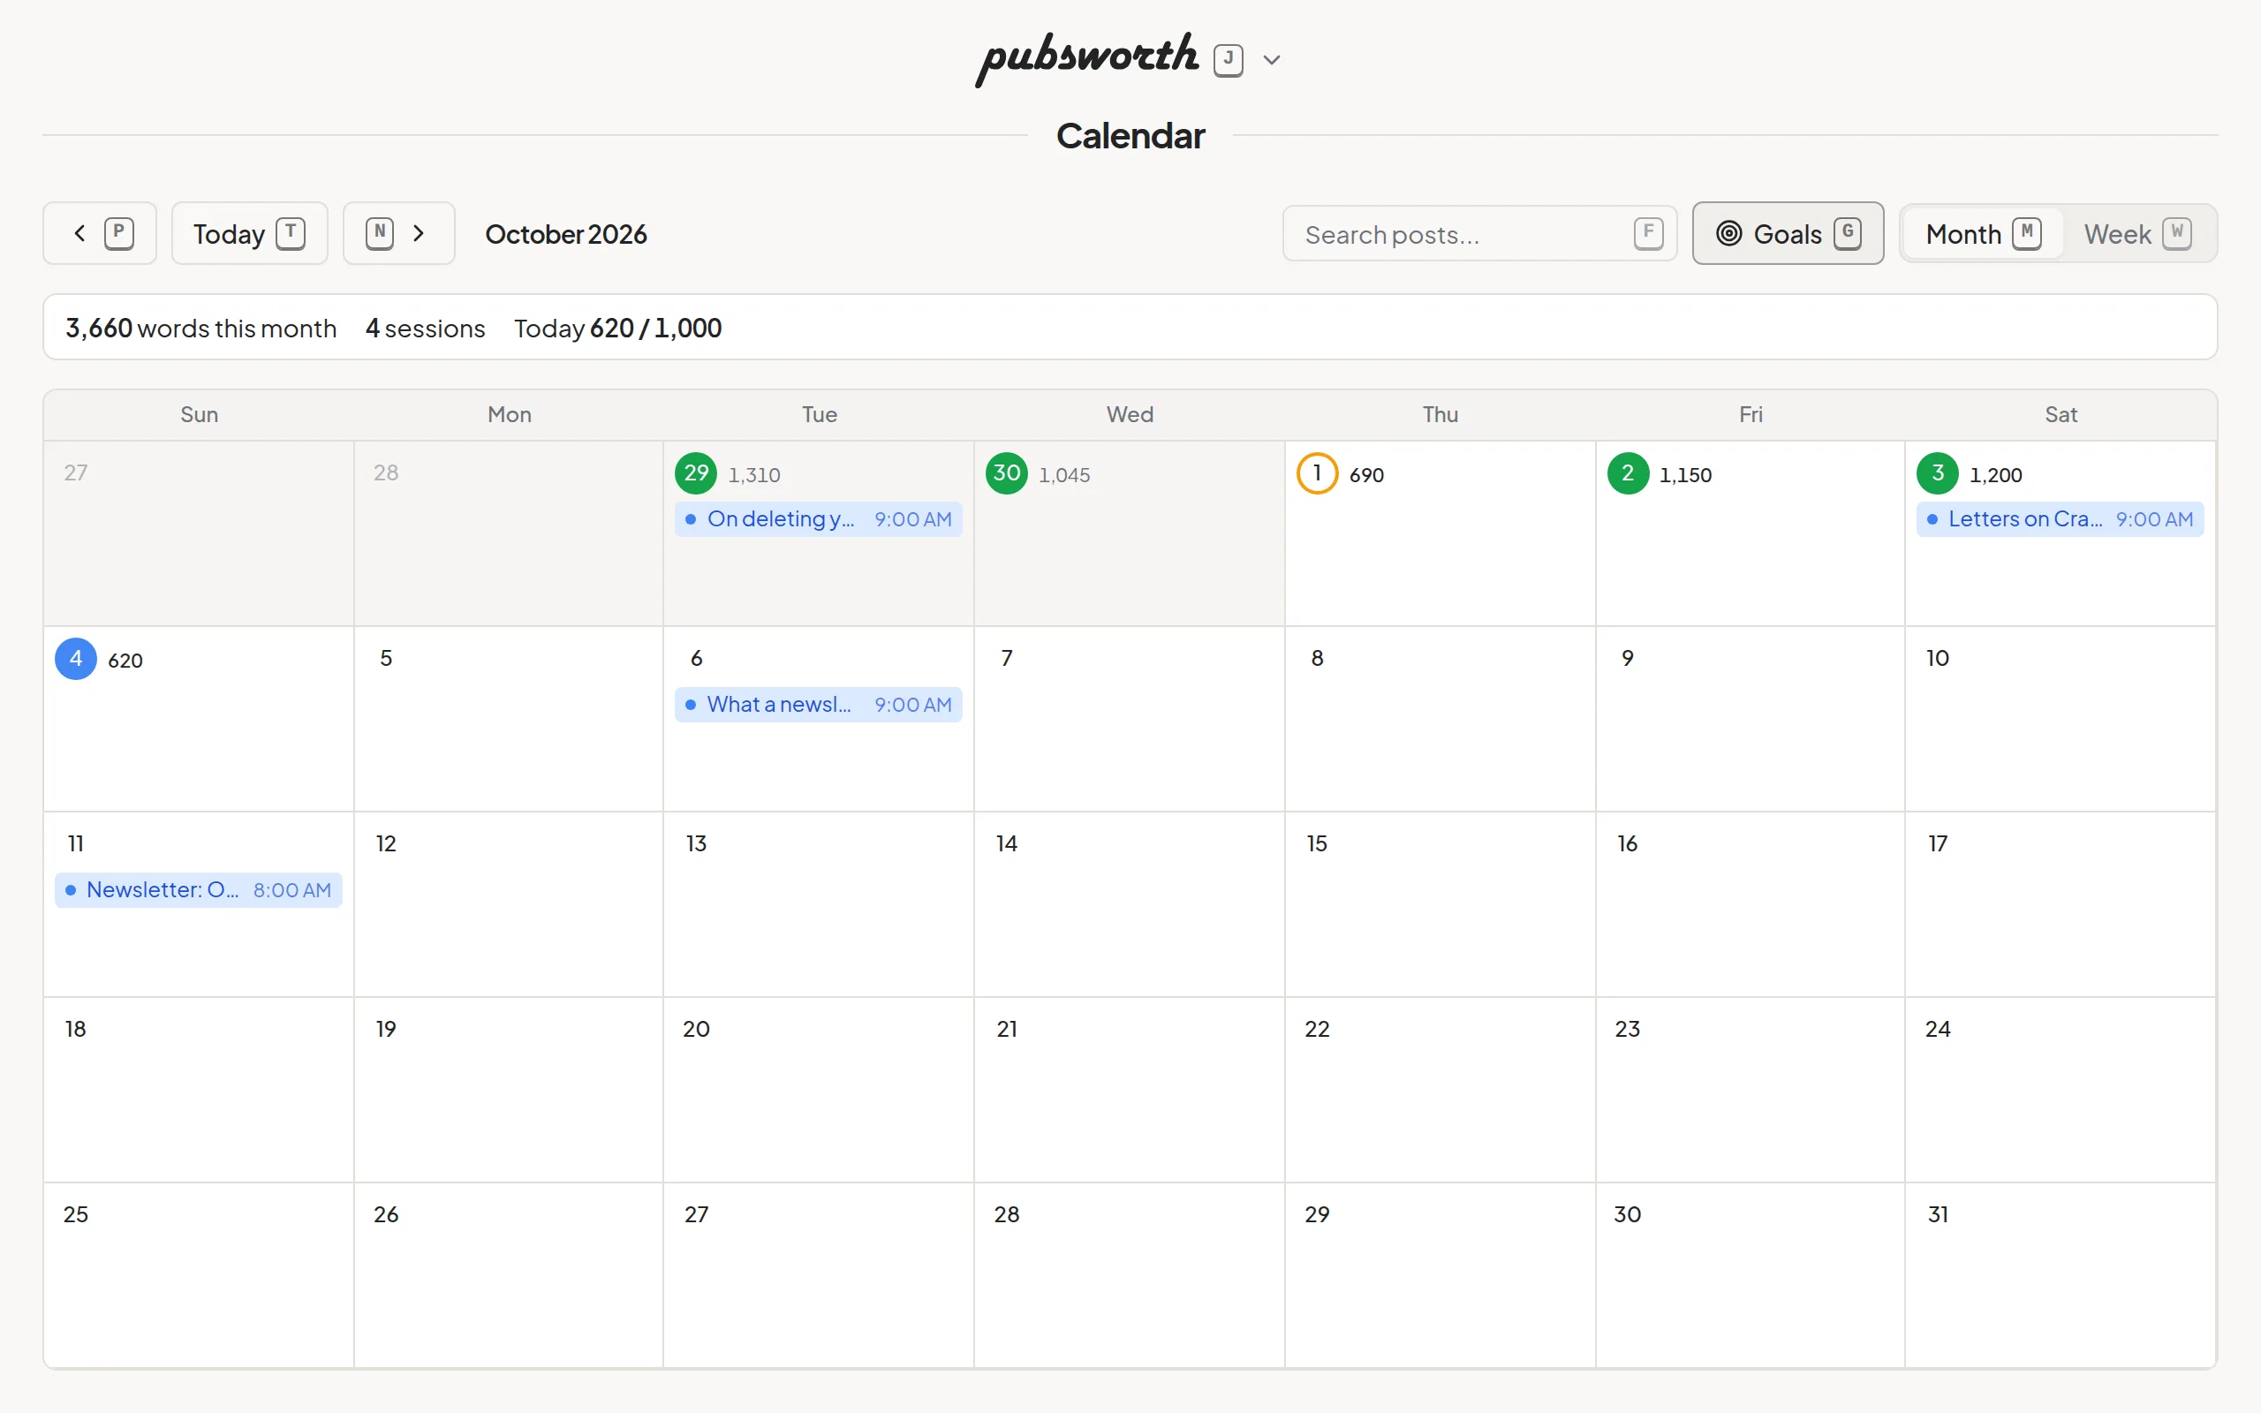Select the October 9 day cell
The height and width of the screenshot is (1413, 2261).
click(x=1750, y=719)
